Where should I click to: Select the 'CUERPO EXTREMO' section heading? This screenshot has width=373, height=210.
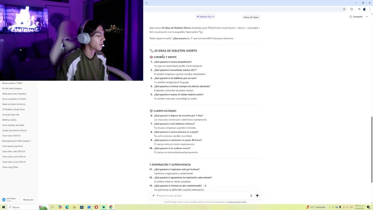tap(165, 111)
